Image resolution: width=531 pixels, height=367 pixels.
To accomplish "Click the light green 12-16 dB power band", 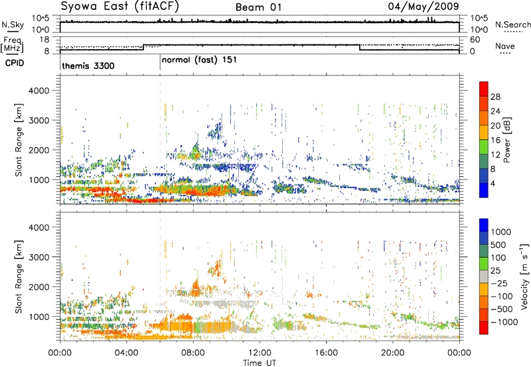I will tap(484, 147).
